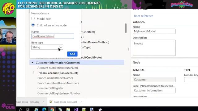Image resolution: width=198 pixels, height=111 pixels.
Task: Click the xml file icon in downloads bar
Action: click(x=51, y=102)
